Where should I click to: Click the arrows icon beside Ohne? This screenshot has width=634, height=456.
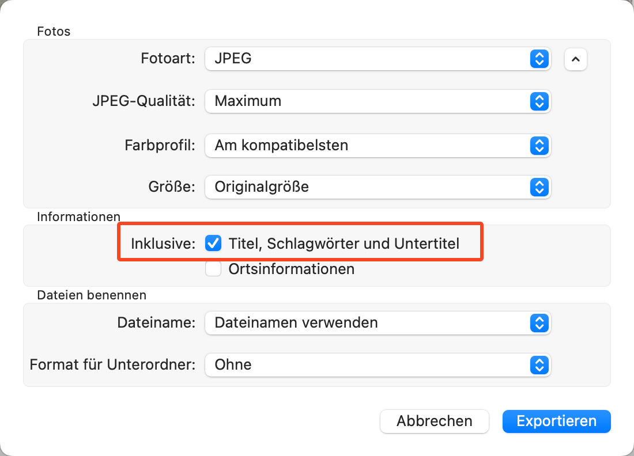537,364
